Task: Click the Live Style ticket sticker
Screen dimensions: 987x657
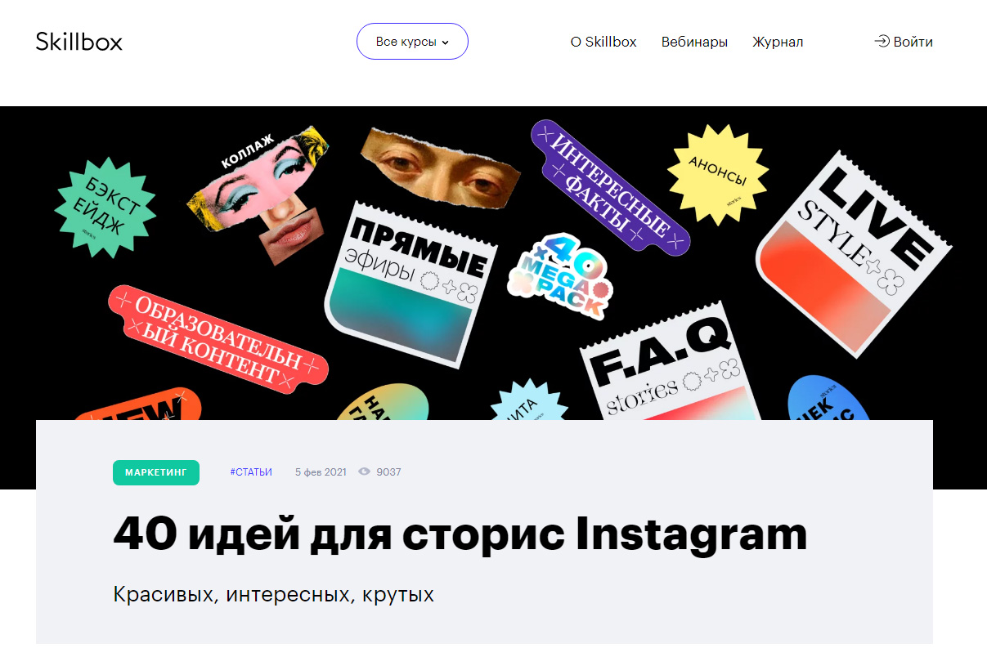Action: (853, 253)
